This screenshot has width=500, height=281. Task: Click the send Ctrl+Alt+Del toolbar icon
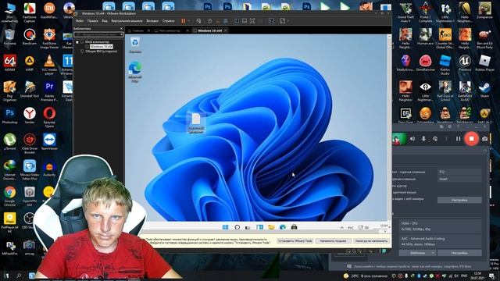click(198, 21)
